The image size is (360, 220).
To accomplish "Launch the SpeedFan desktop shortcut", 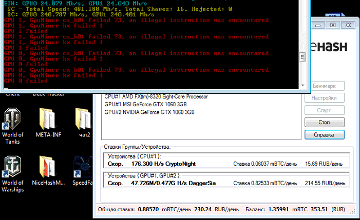I will pyautogui.click(x=83, y=170).
